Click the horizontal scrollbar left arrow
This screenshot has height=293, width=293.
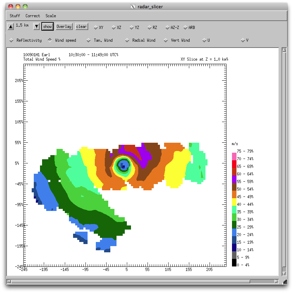click(x=9, y=281)
